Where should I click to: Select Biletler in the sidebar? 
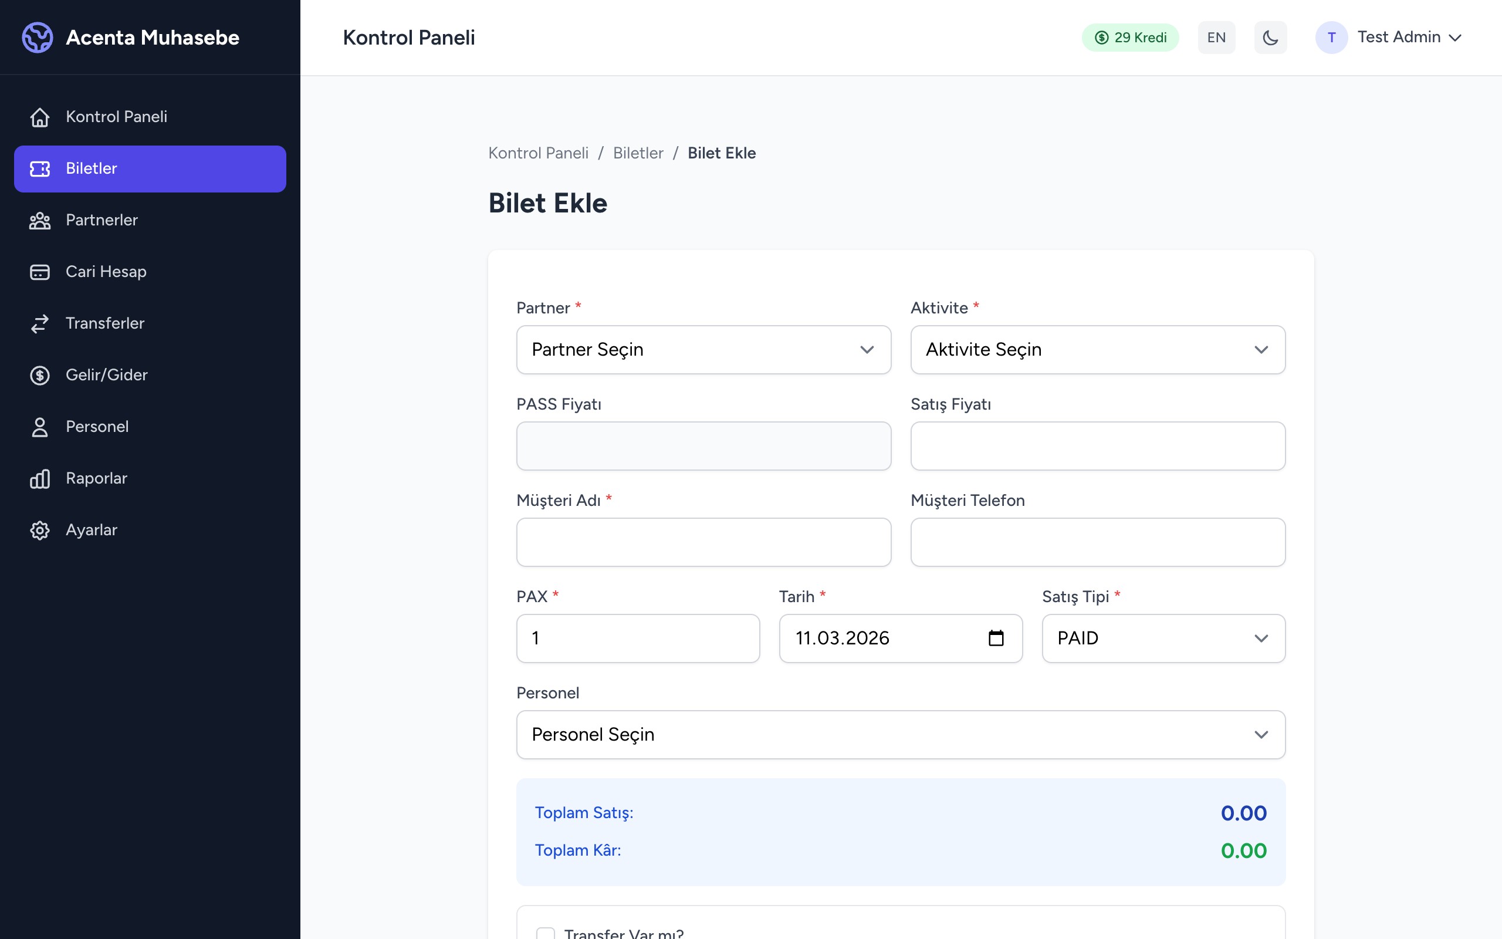click(x=150, y=168)
